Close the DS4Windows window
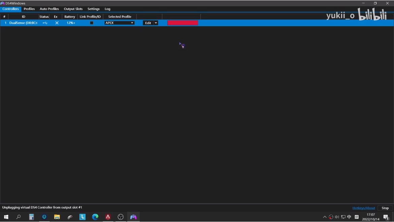 [387, 3]
